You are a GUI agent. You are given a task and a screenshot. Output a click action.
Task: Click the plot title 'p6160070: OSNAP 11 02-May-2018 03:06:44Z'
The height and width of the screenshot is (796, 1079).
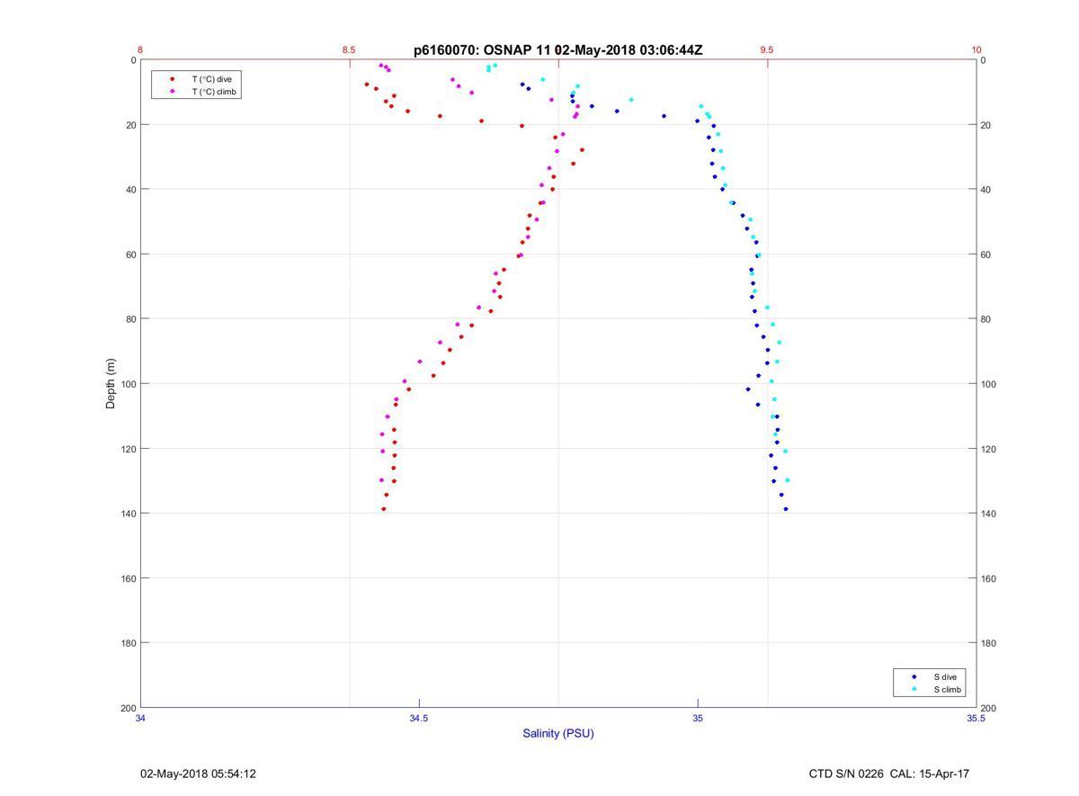[x=558, y=50]
